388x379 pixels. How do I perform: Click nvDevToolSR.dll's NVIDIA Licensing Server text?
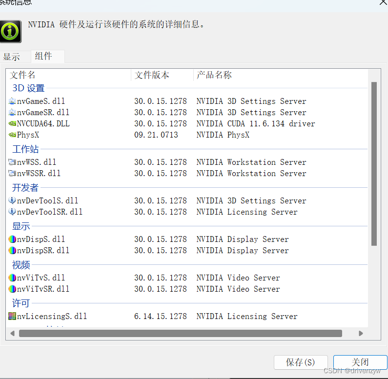247,212
